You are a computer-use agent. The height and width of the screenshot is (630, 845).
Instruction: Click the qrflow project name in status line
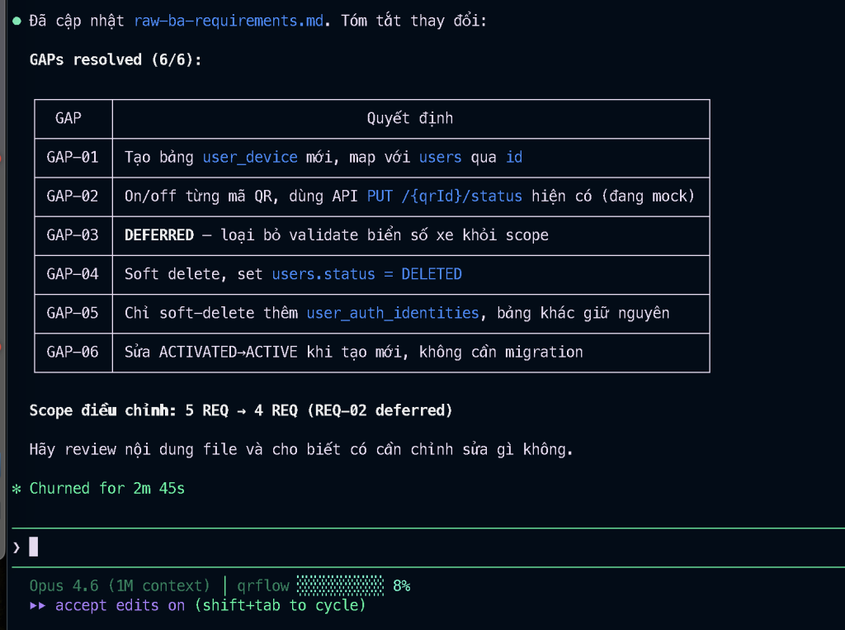coord(263,586)
